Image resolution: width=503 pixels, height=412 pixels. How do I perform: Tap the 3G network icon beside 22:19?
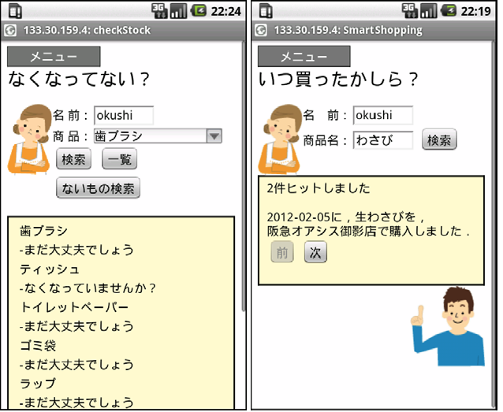pyautogui.click(x=409, y=11)
